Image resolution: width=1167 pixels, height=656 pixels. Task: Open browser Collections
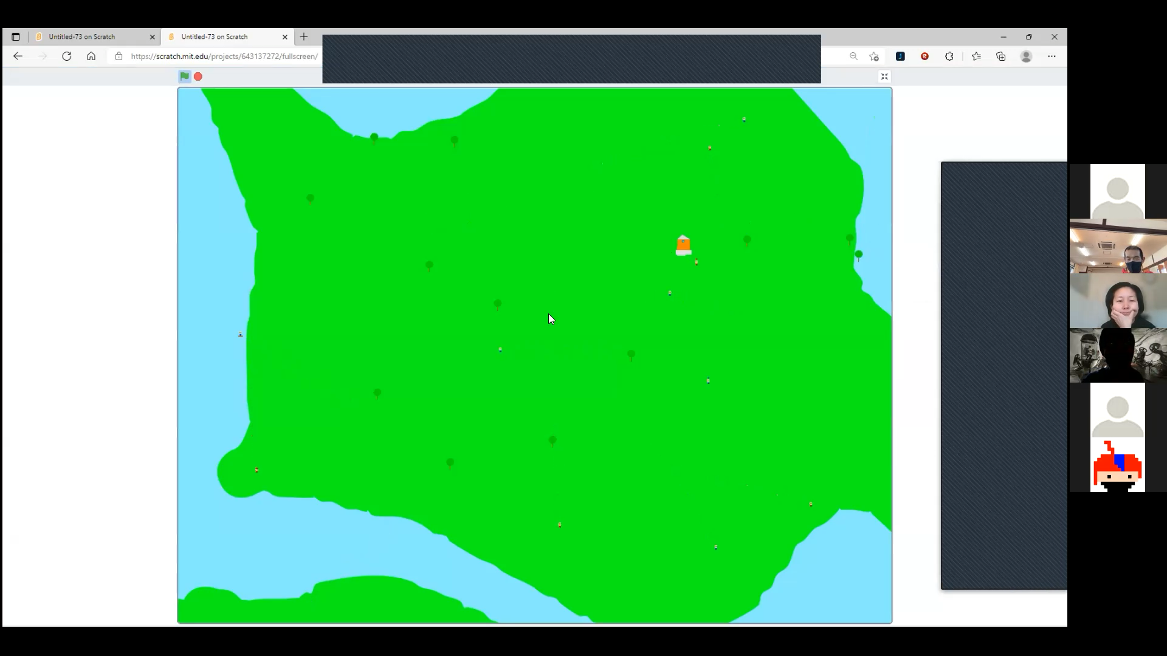(1001, 56)
